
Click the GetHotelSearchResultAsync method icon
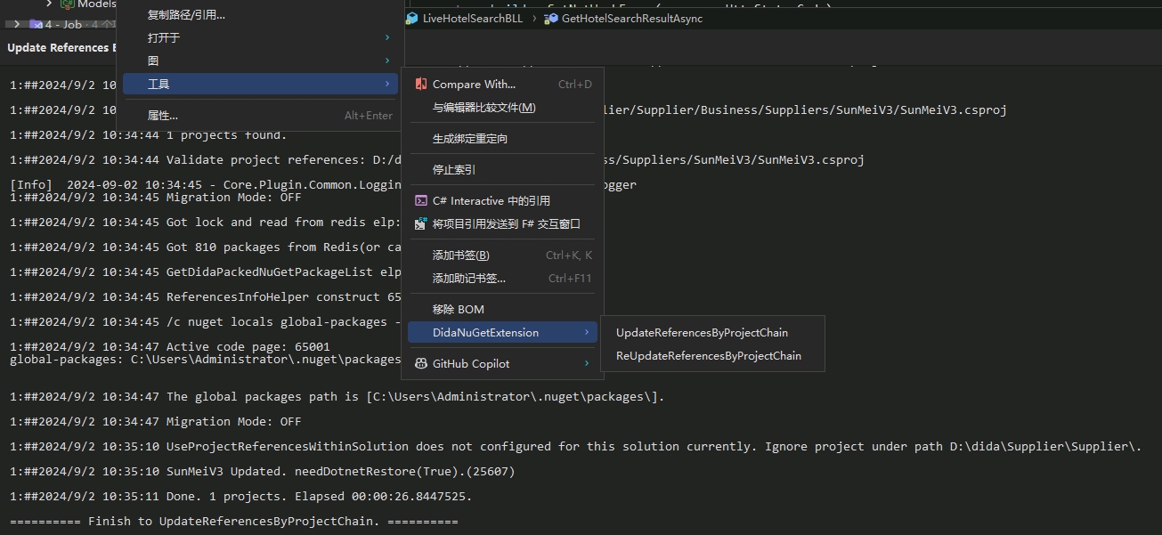pos(551,19)
